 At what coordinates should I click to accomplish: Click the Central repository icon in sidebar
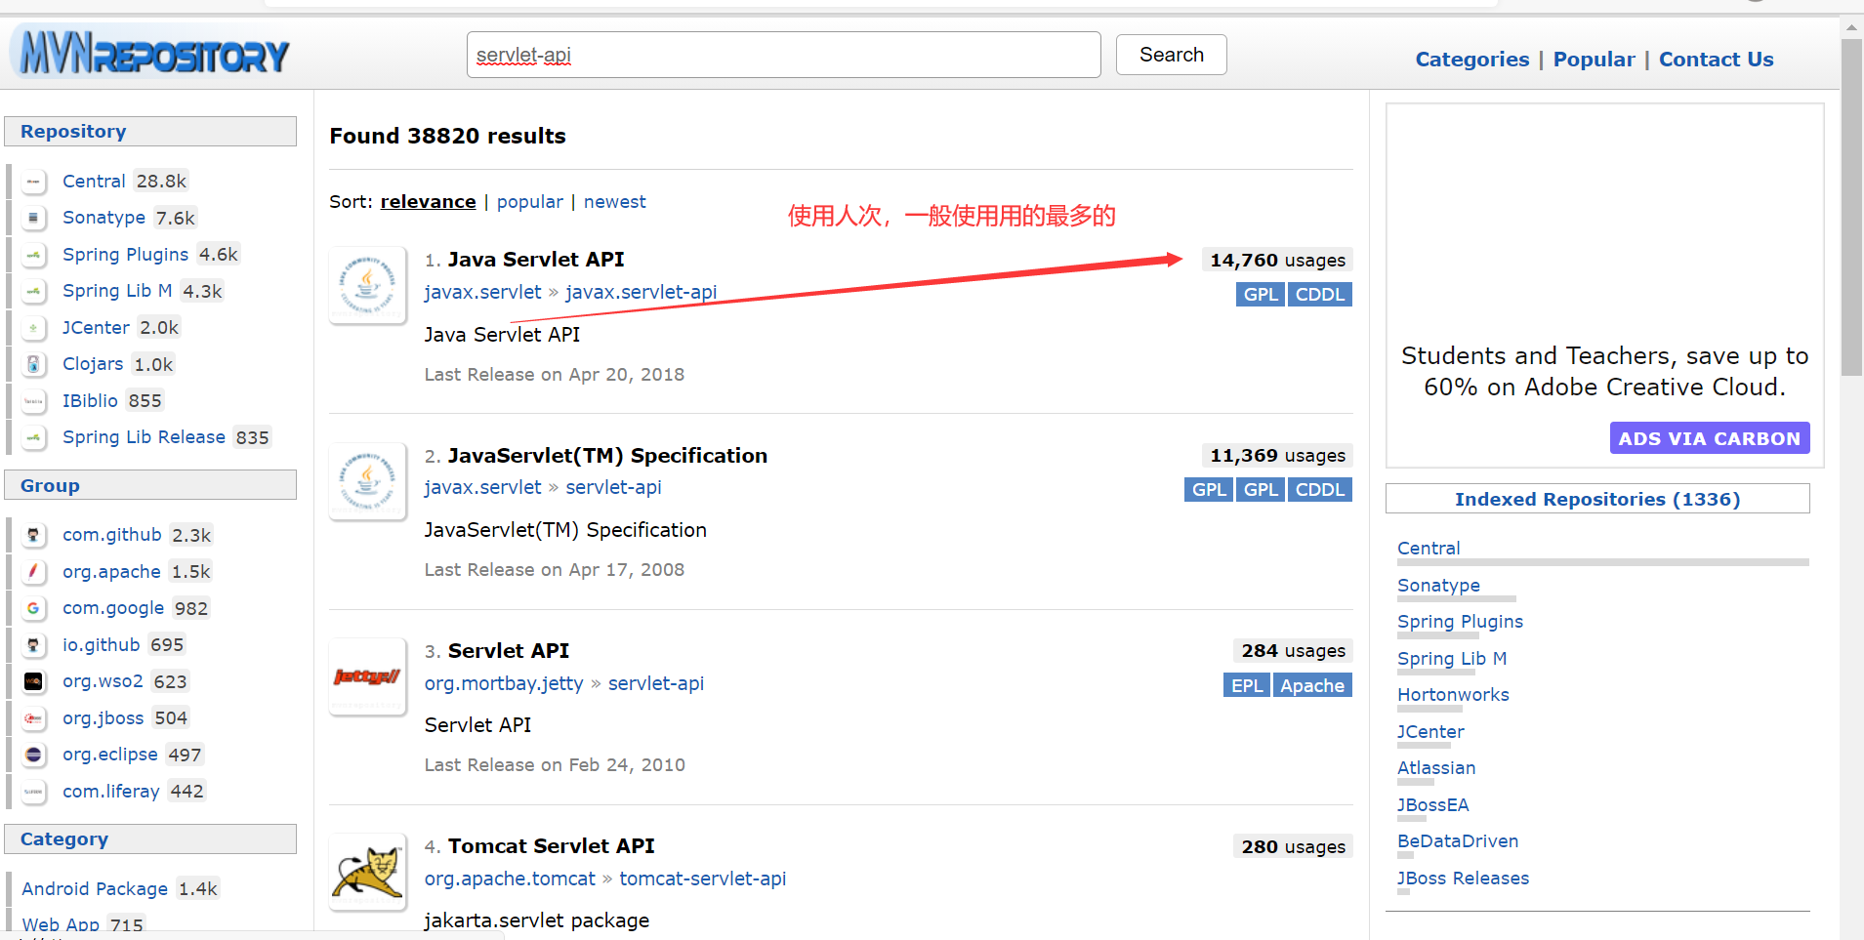[34, 182]
